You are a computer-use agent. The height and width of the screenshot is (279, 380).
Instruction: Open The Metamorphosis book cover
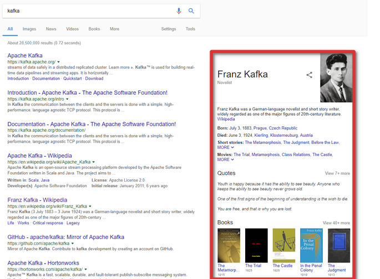tap(229, 245)
